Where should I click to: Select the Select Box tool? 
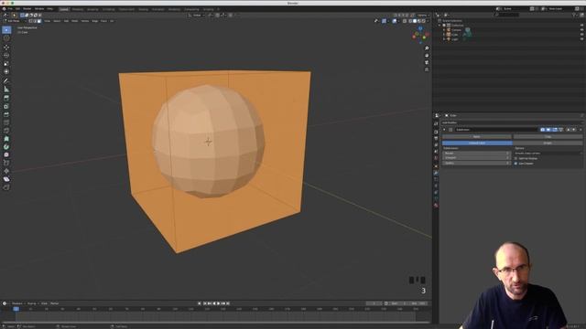(6, 30)
